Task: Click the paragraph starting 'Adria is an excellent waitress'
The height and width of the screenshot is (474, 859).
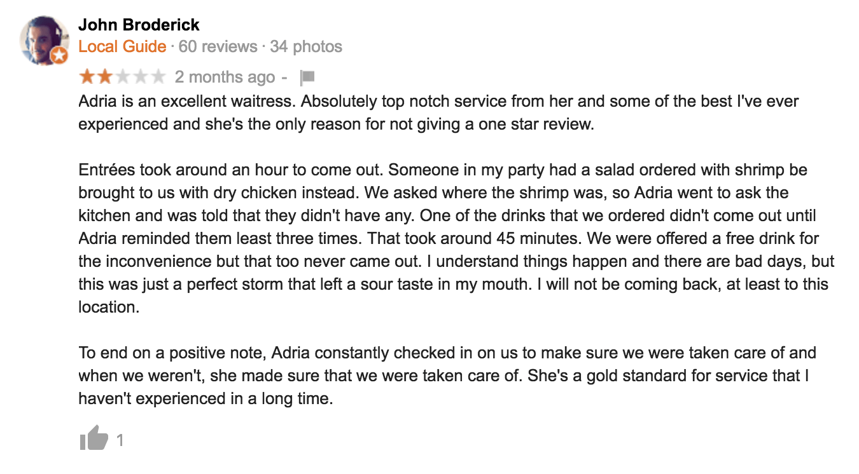Action: tap(438, 112)
